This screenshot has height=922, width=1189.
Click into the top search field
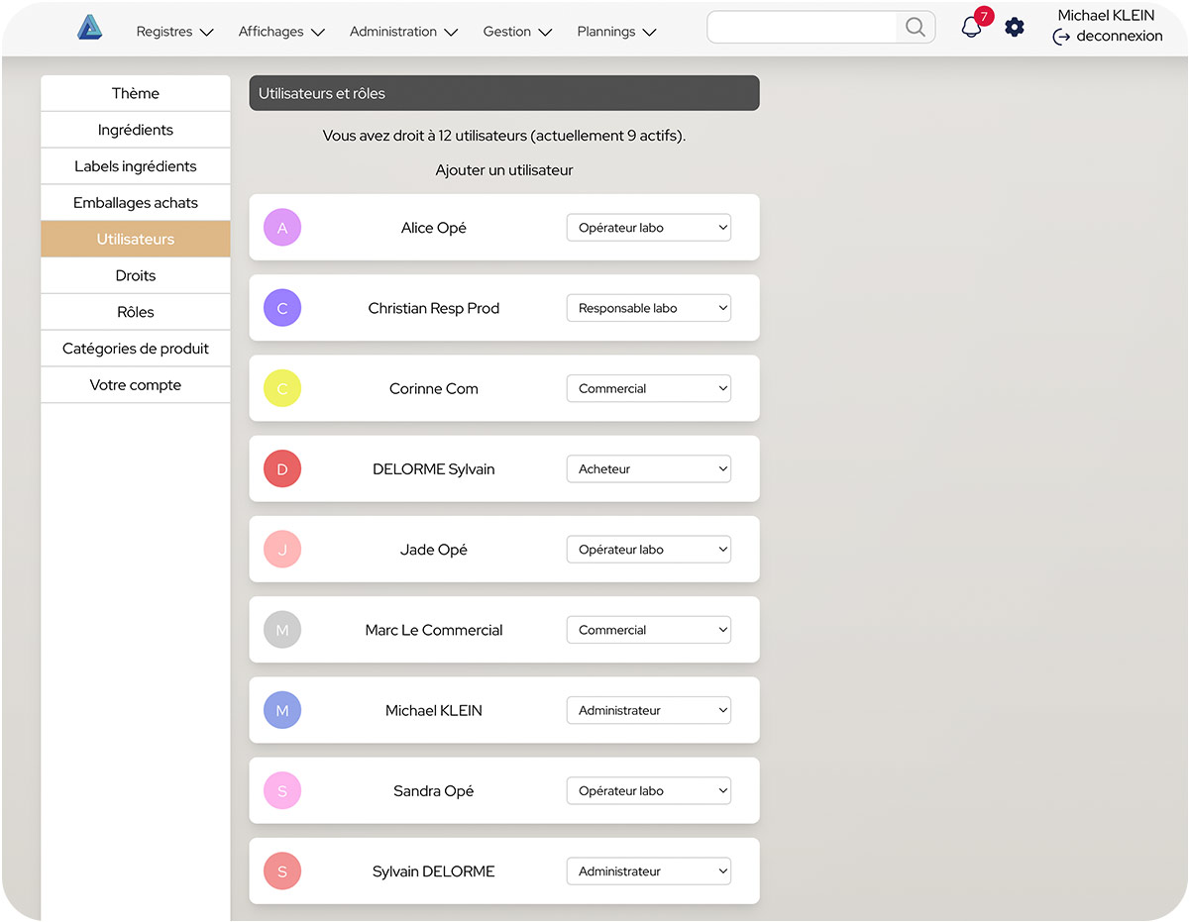pos(803,28)
